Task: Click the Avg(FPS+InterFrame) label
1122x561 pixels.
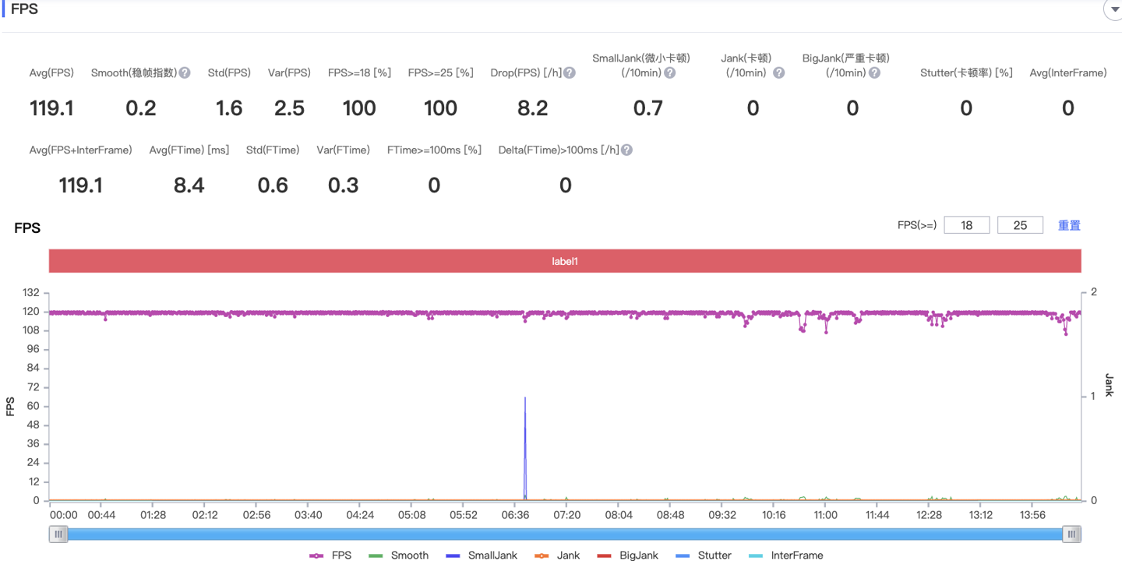Action: tap(80, 150)
